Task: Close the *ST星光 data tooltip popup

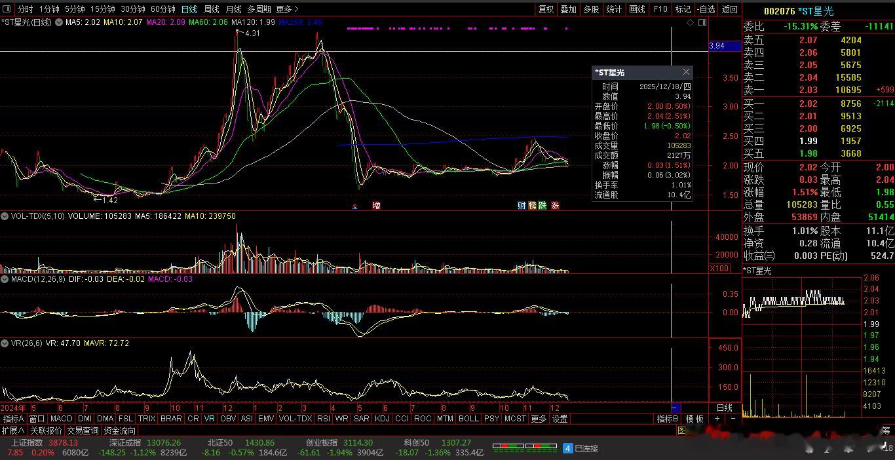Action: click(x=686, y=72)
